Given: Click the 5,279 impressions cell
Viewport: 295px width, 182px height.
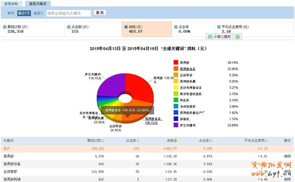Looking at the screenshot, I should [x=99, y=156].
